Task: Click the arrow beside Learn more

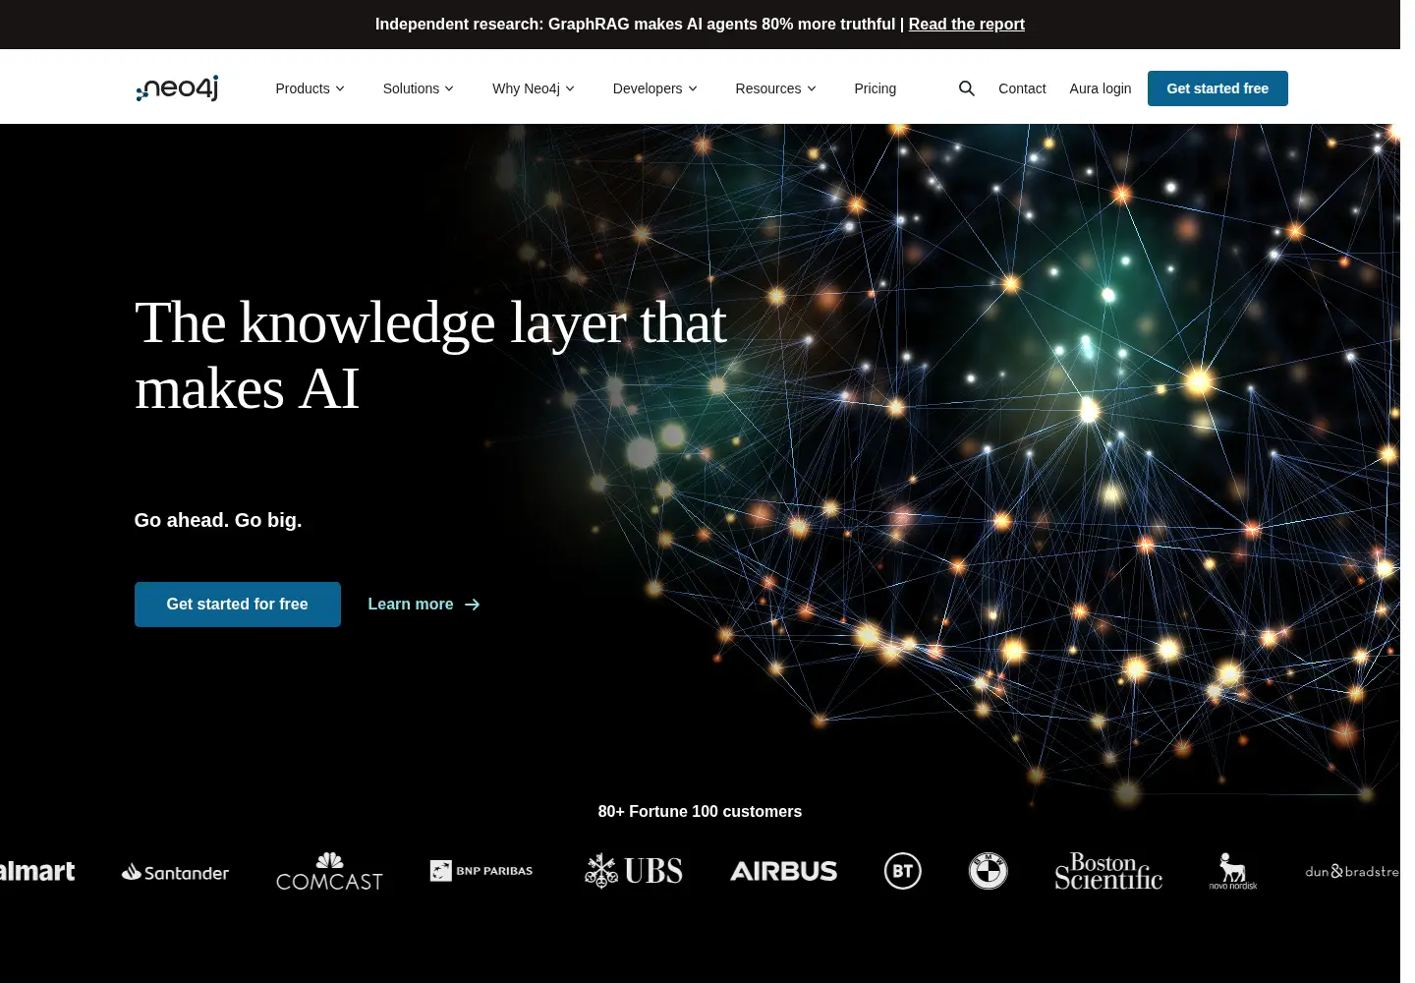Action: tap(473, 605)
